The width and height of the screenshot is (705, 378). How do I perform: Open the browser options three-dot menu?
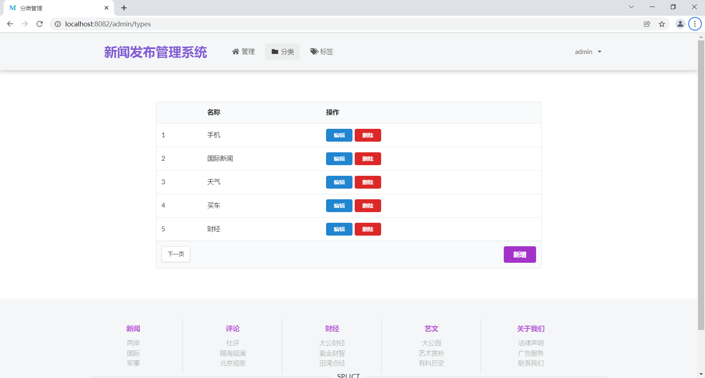point(695,24)
